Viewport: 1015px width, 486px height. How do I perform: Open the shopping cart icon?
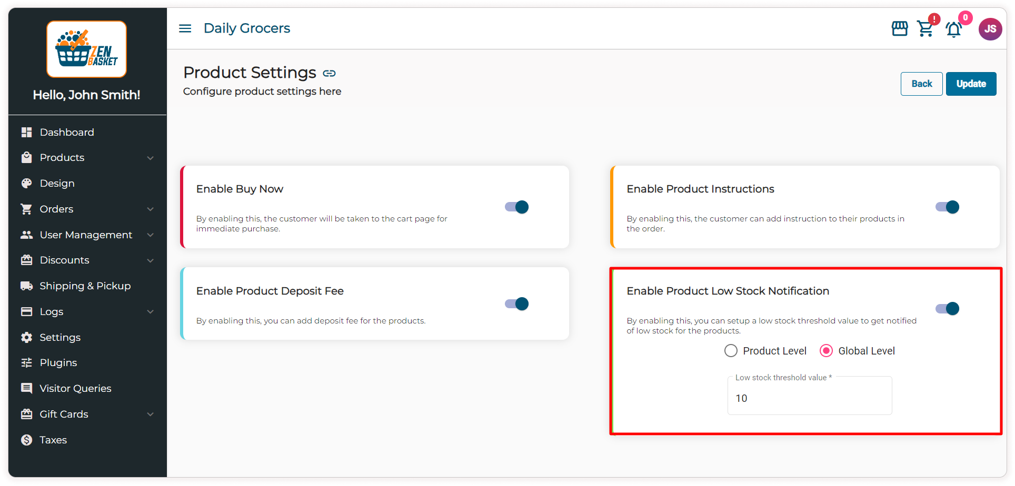click(x=925, y=29)
